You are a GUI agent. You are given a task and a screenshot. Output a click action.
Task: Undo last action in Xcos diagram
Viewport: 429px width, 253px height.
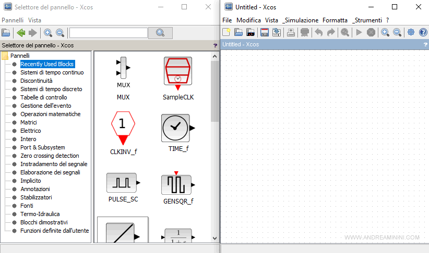tap(318, 32)
